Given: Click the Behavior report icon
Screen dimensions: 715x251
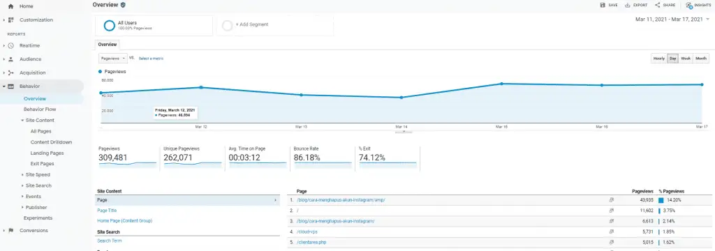Looking at the screenshot, I should [x=11, y=86].
